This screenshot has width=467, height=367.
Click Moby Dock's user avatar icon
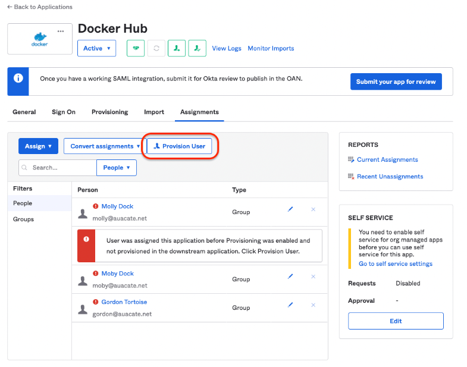coord(83,281)
